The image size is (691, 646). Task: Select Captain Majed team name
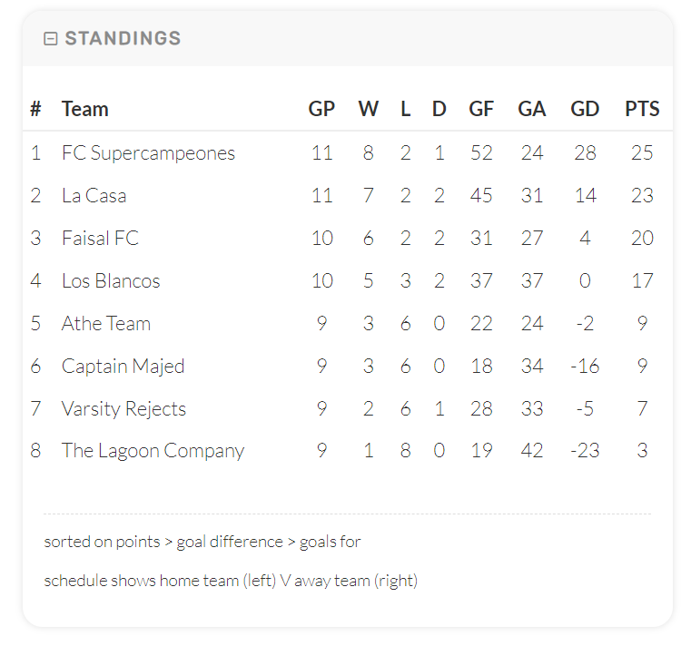click(123, 367)
